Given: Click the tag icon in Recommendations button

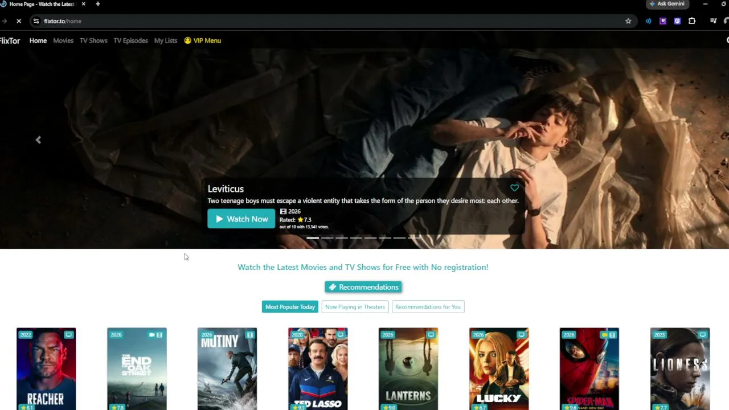Looking at the screenshot, I should point(333,287).
